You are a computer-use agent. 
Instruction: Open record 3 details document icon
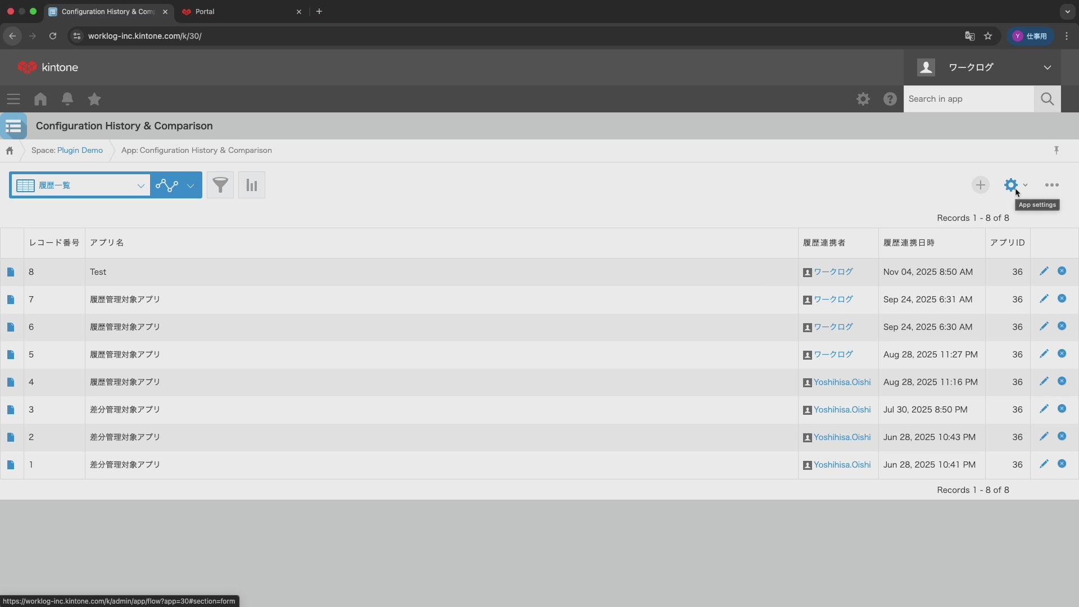tap(11, 410)
